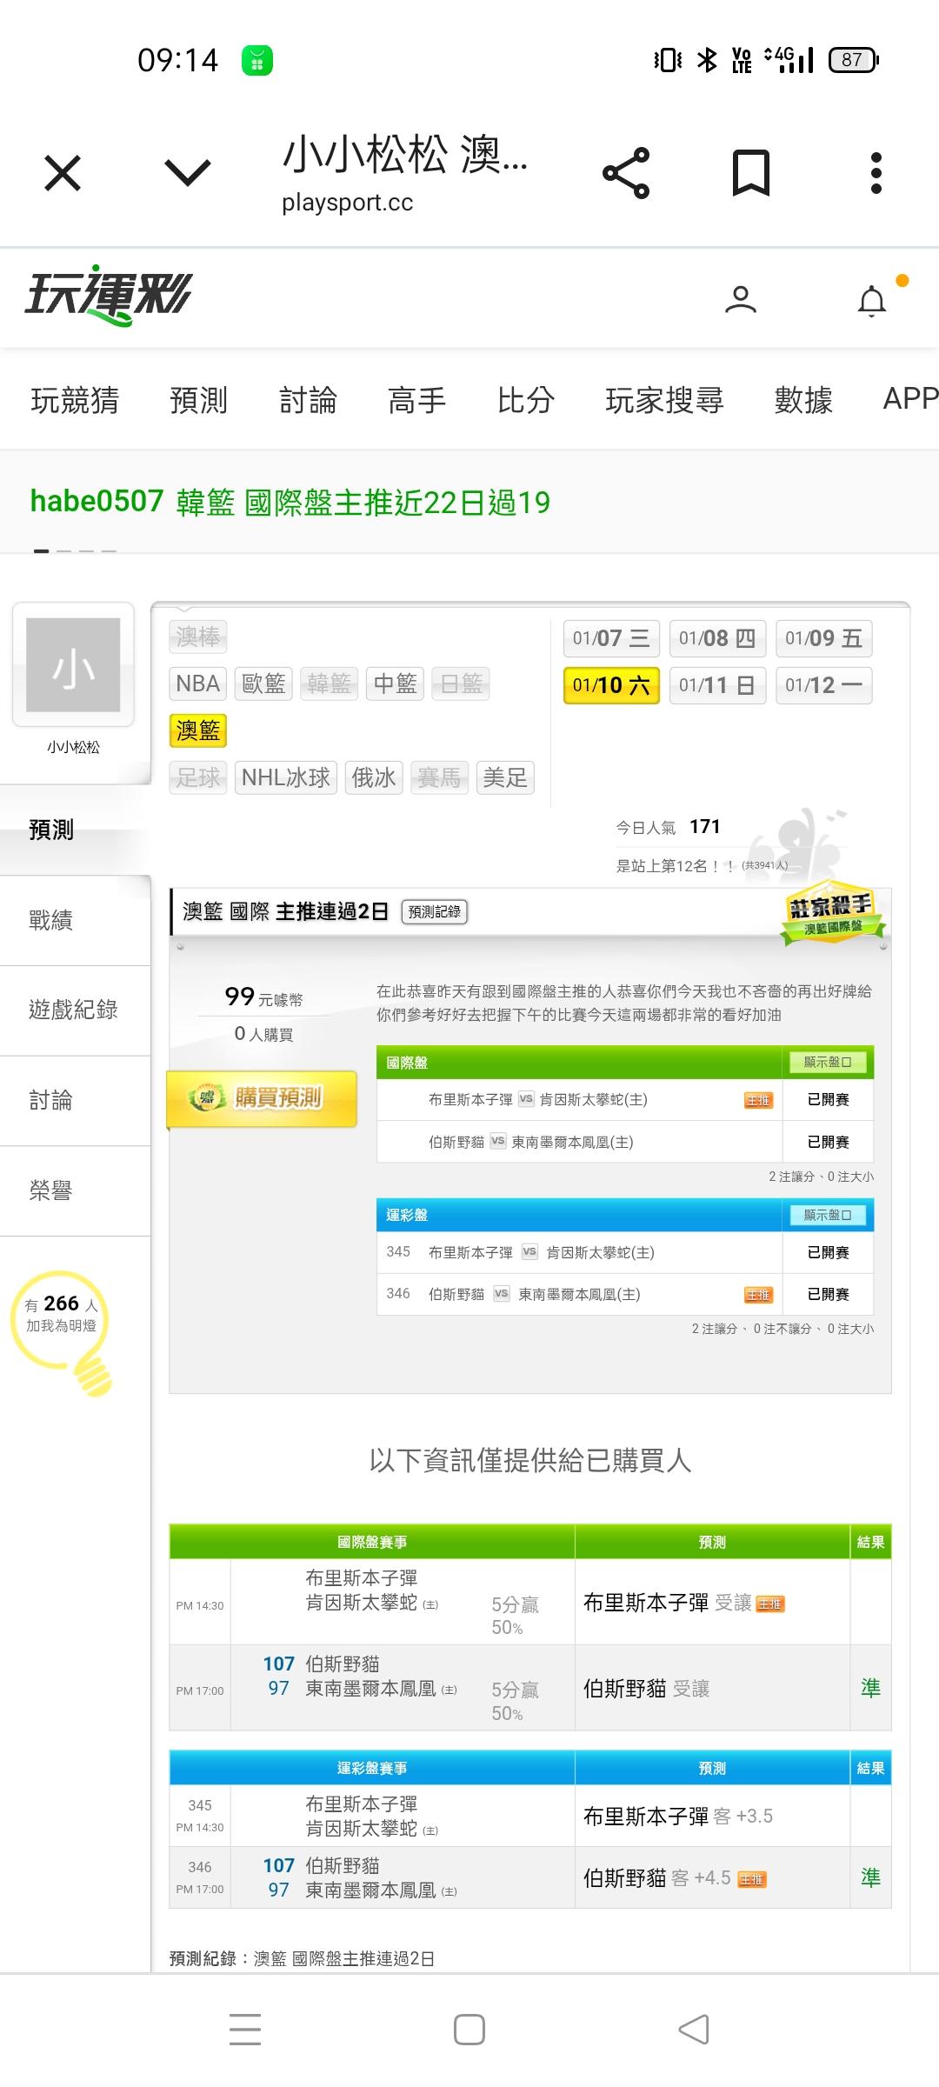The width and height of the screenshot is (939, 2087).
Task: Open the 預測記錄 button
Action: (435, 911)
